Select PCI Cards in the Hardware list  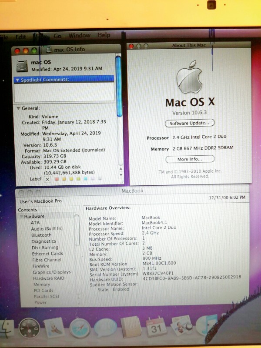click(43, 291)
